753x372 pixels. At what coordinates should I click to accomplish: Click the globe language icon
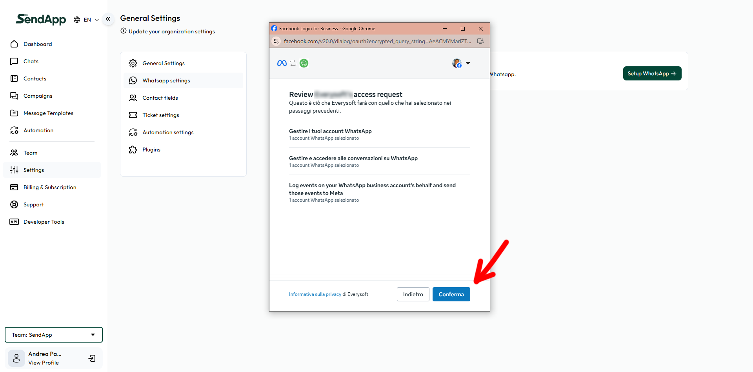pos(77,20)
